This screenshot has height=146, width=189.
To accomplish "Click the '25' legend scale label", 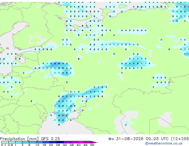I will (58, 145).
